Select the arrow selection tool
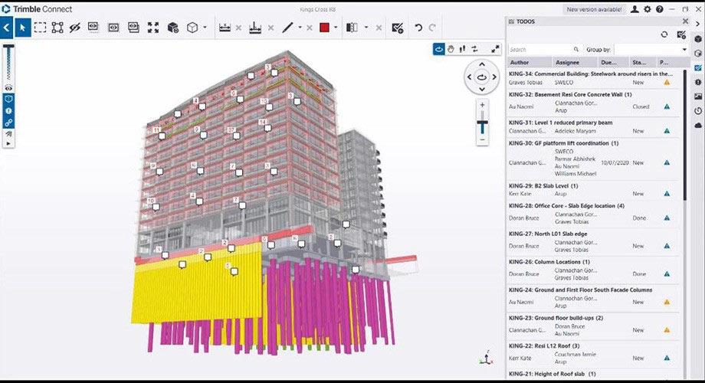 coord(22,28)
